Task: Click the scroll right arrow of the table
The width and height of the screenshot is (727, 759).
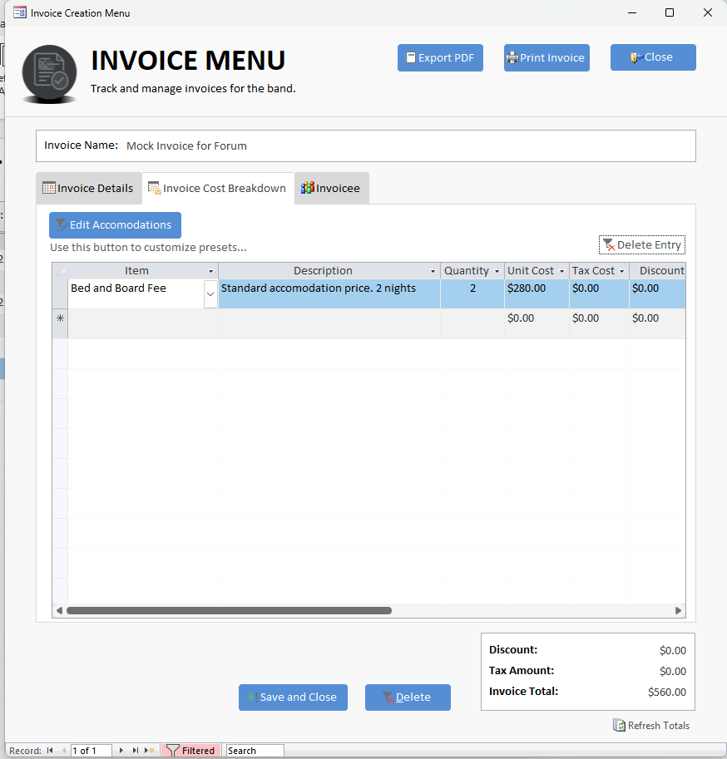Action: (x=678, y=610)
